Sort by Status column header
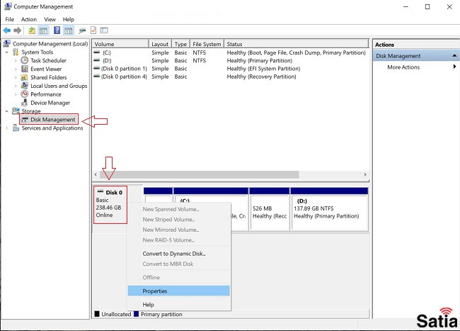The width and height of the screenshot is (460, 331). tap(296, 44)
